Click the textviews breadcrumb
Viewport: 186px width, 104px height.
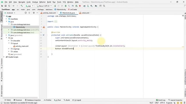49,10
